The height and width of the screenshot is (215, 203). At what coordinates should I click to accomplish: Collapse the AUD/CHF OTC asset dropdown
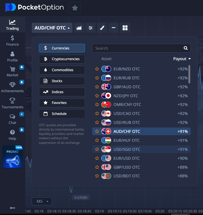tap(52, 28)
